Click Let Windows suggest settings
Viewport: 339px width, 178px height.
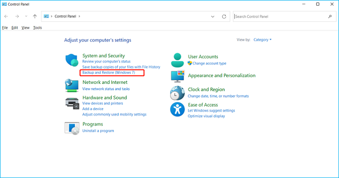tap(211, 110)
